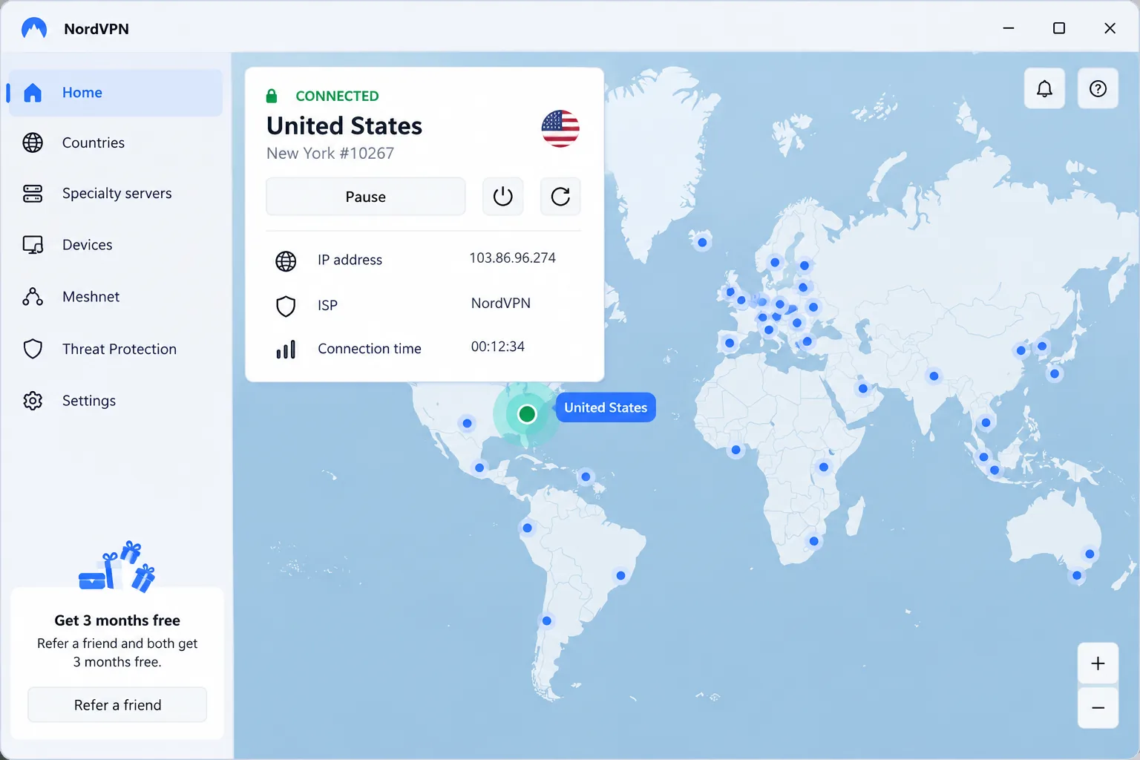Open the help question mark icon

point(1098,89)
